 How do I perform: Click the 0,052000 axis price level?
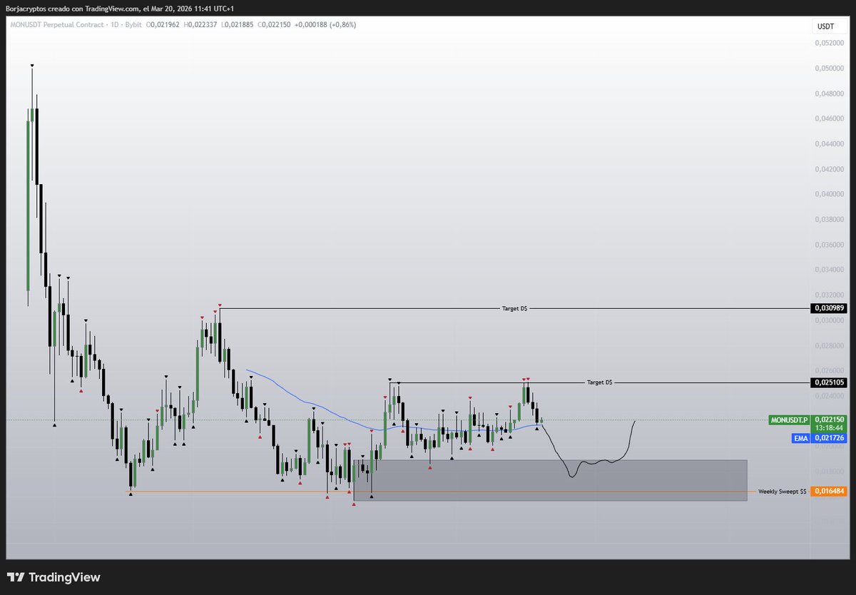pyautogui.click(x=828, y=44)
